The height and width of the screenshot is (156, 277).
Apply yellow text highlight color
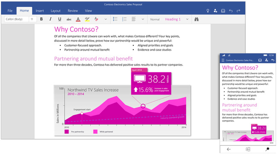(87, 19)
